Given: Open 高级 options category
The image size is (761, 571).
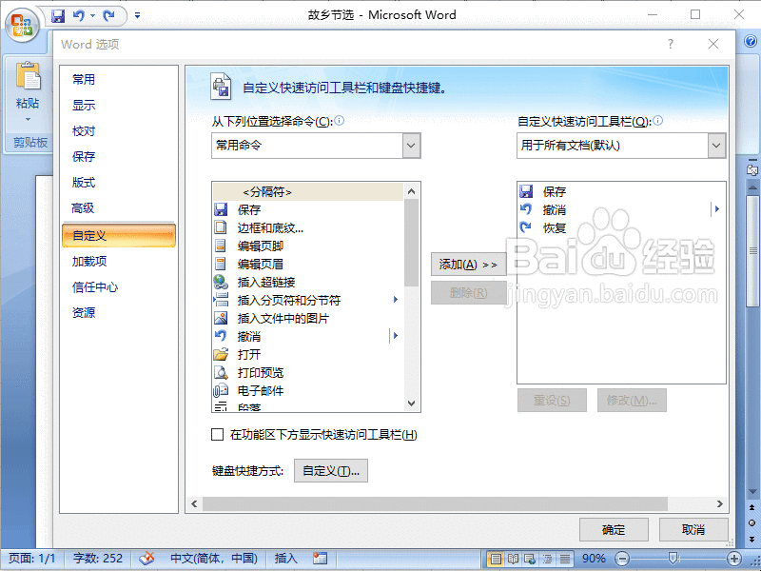Looking at the screenshot, I should 118,208.
